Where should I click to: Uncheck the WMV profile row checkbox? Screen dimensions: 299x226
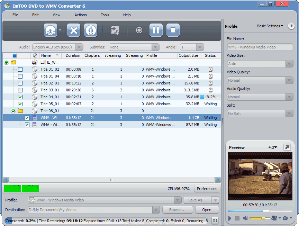27,118
